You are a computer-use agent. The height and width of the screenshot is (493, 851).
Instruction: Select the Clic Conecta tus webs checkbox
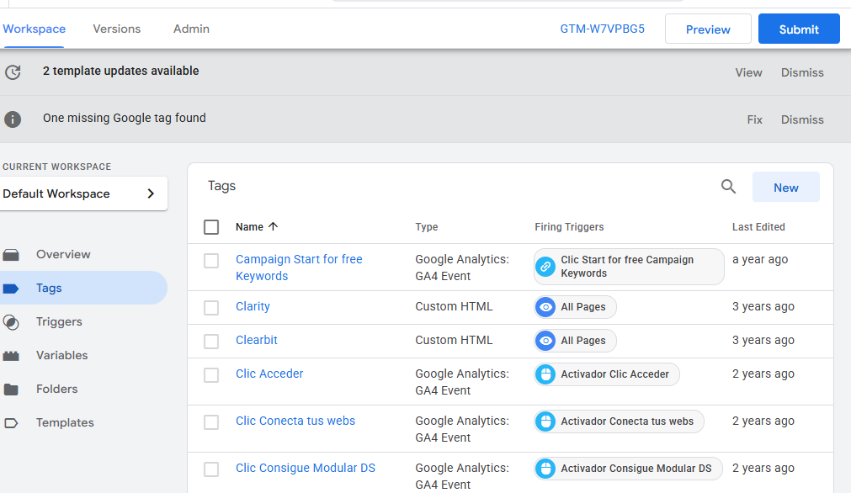point(211,422)
